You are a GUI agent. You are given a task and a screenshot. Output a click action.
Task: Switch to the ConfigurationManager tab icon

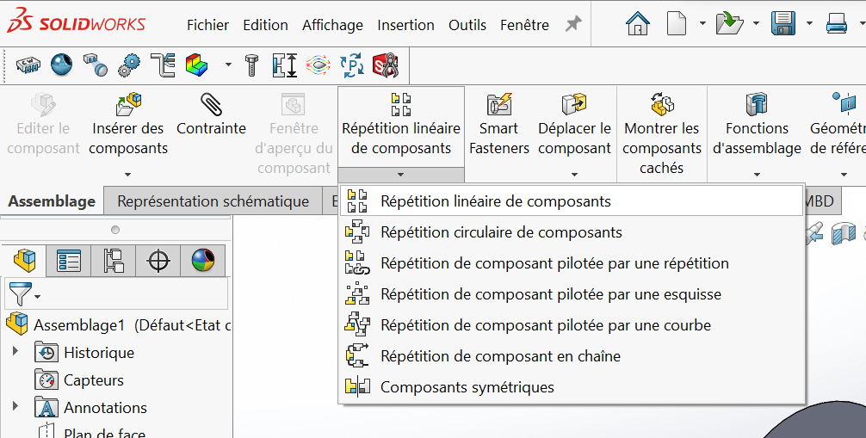coord(114,260)
